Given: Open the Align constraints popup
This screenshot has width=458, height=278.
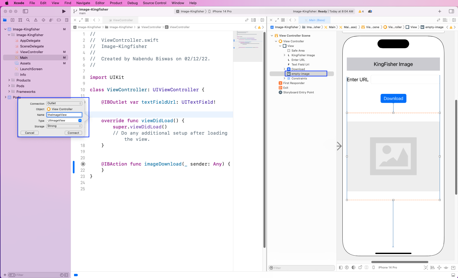Looking at the screenshot, I should tap(433, 267).
